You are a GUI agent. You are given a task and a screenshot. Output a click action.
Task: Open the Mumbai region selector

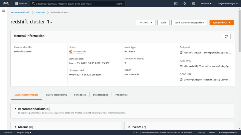click(x=206, y=4)
